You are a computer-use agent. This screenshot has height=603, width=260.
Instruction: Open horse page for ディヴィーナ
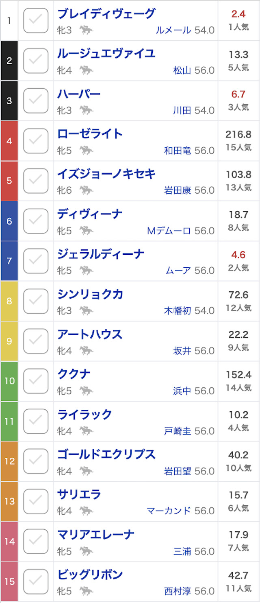pos(90,214)
